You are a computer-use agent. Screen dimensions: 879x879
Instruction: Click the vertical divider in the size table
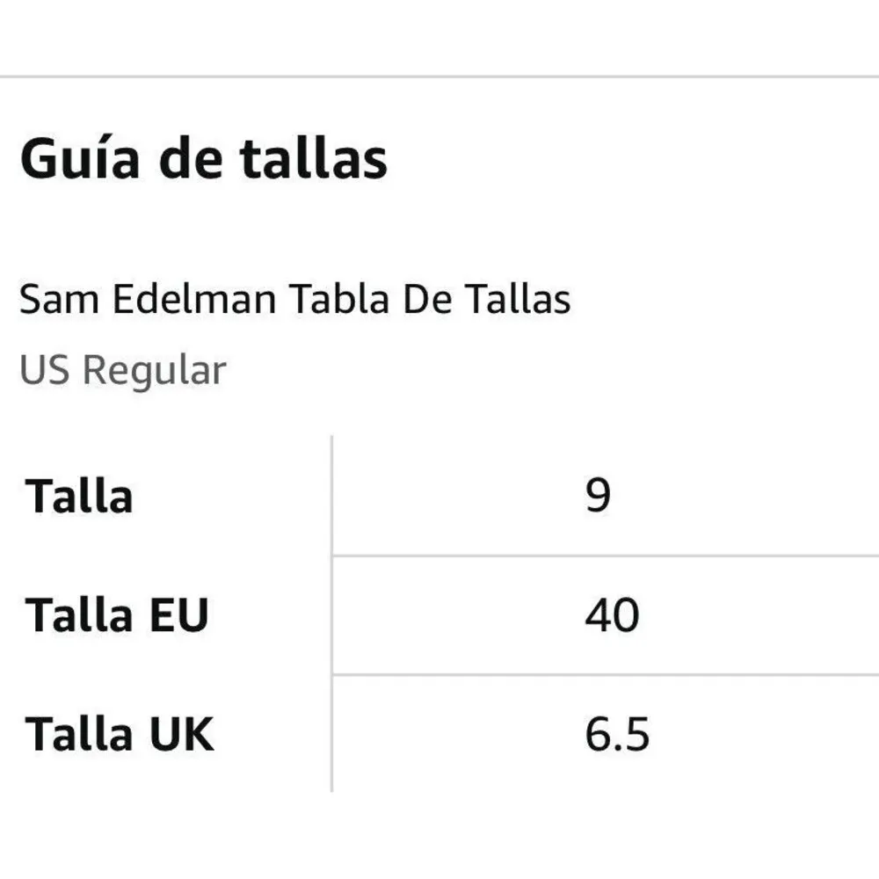coord(332,615)
